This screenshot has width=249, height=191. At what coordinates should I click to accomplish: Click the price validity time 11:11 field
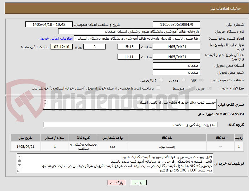[x=129, y=57]
